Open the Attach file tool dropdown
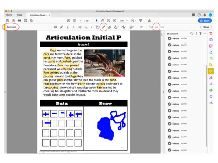Screen dimensions: 218x163 coord(124,27)
